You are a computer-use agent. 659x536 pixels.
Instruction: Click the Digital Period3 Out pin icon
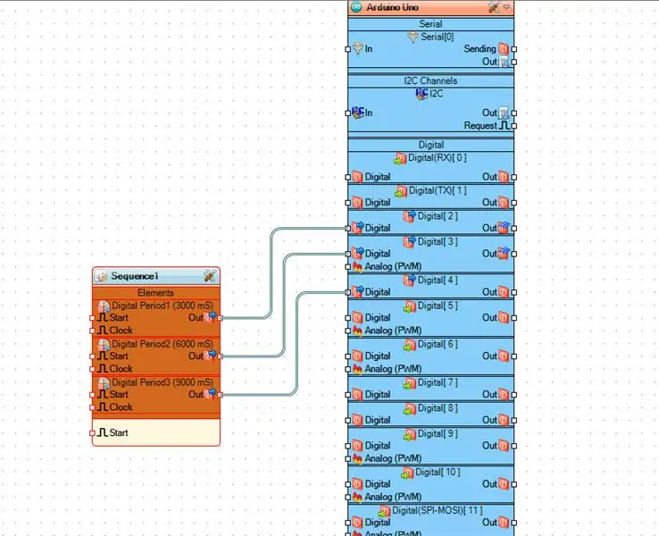pos(210,394)
